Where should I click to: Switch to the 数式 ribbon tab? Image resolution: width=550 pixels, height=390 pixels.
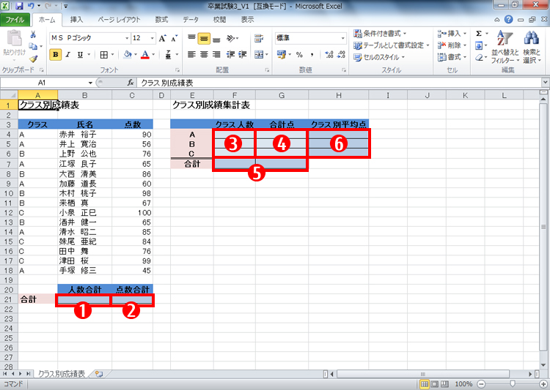(161, 20)
